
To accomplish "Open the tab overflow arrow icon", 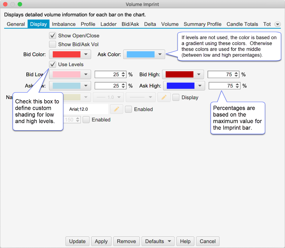I will (278, 24).
